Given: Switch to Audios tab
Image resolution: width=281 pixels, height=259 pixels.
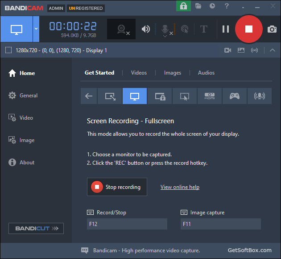Looking at the screenshot, I should 206,73.
